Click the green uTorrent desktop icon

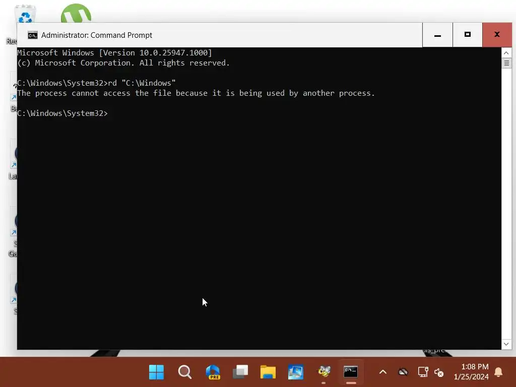76,14
